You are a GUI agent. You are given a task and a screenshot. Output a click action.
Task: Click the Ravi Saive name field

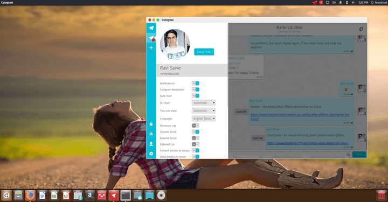pos(170,68)
